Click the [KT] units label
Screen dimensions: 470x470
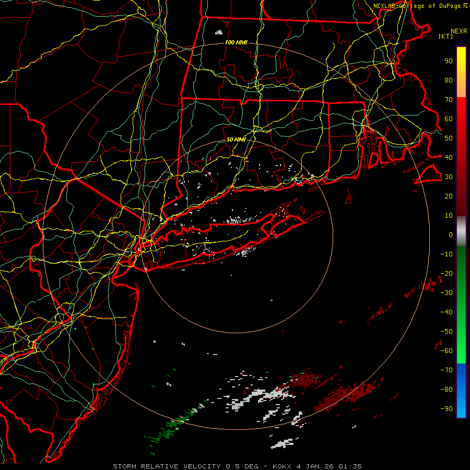click(445, 36)
